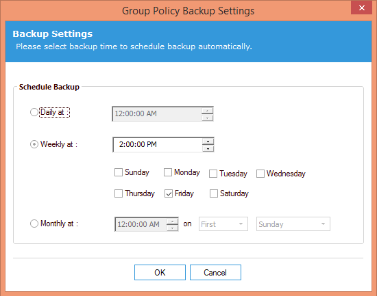Check the Sunday checkbox

coord(119,172)
